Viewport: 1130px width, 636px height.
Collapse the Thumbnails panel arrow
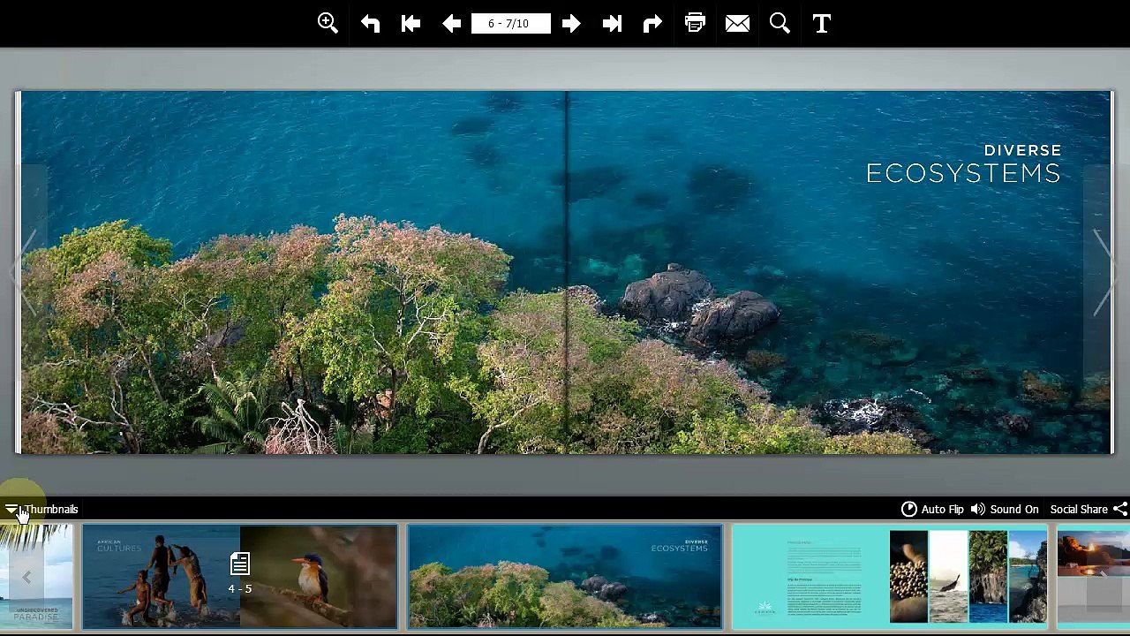click(x=11, y=510)
